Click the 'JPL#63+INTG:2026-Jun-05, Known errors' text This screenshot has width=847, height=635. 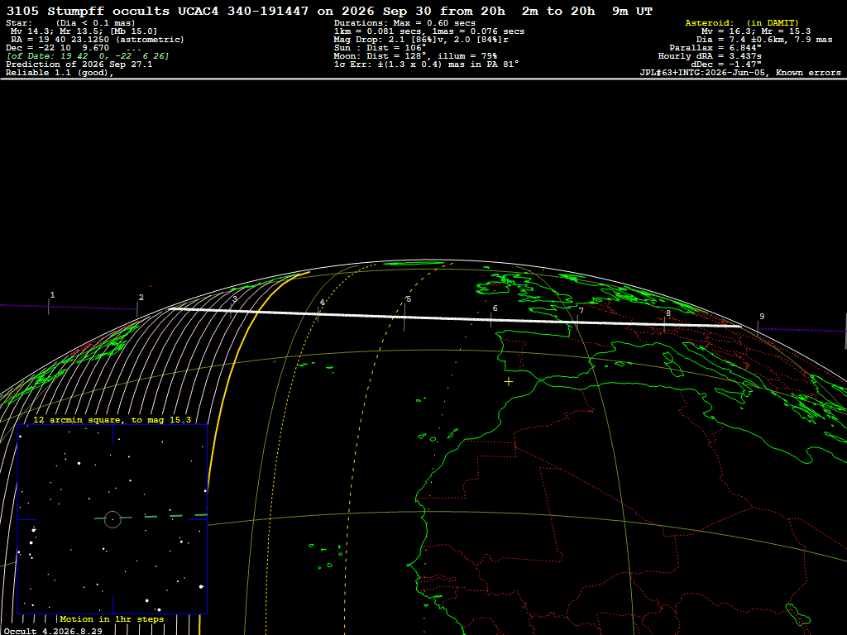pyautogui.click(x=740, y=73)
